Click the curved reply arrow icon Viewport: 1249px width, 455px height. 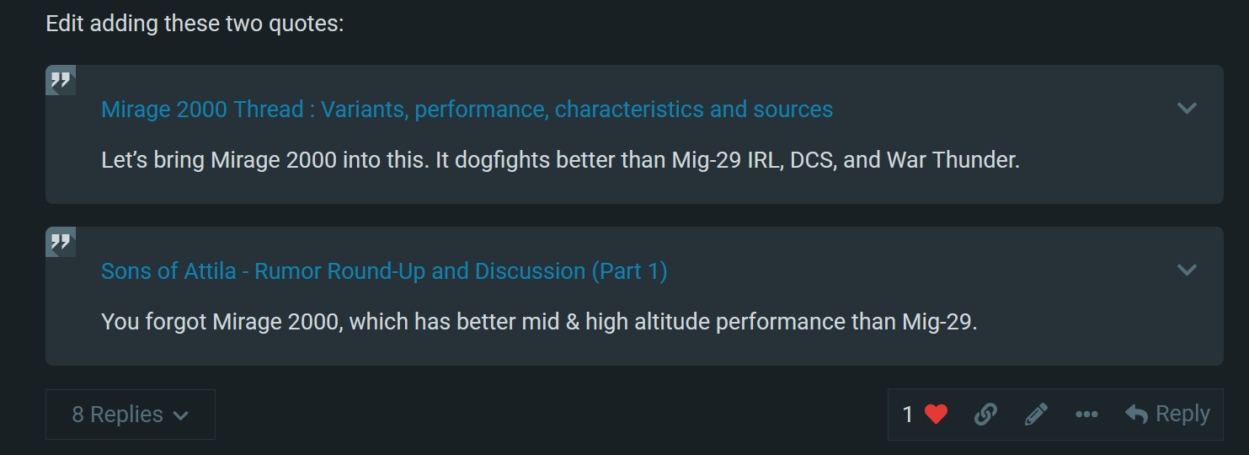1136,414
